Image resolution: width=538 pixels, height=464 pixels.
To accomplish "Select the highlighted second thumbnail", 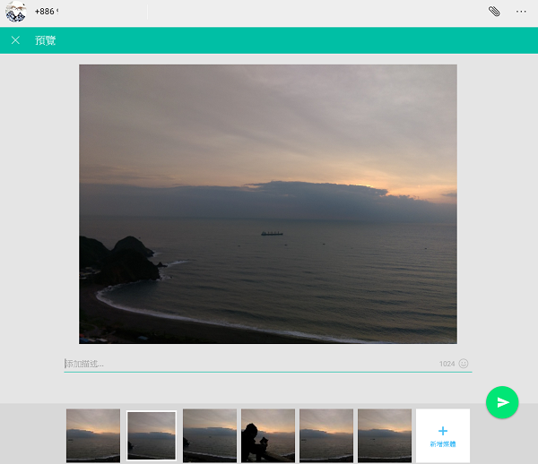I will [152, 435].
